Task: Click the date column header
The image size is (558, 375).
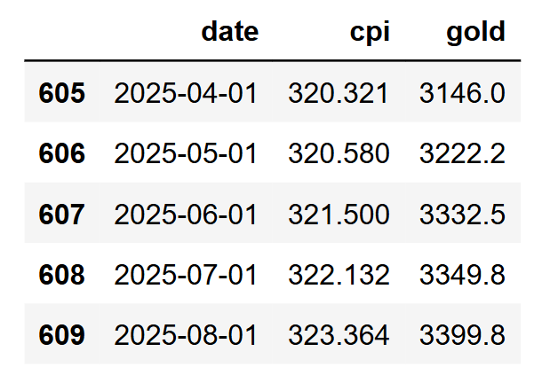Action: 230,33
